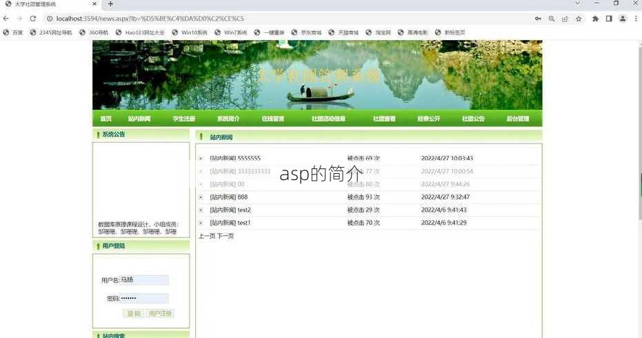Click the zoom magnifier icon in the address bar
This screenshot has height=338, width=642.
[x=552, y=19]
